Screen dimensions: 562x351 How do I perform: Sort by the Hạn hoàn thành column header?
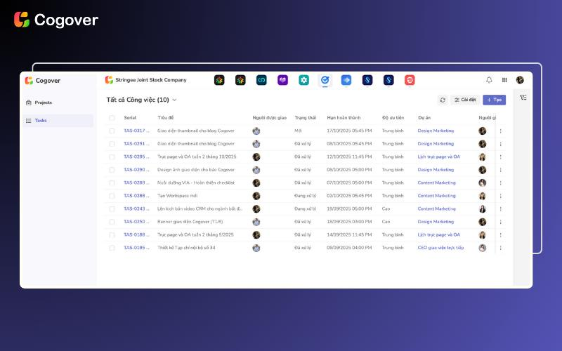coord(344,118)
